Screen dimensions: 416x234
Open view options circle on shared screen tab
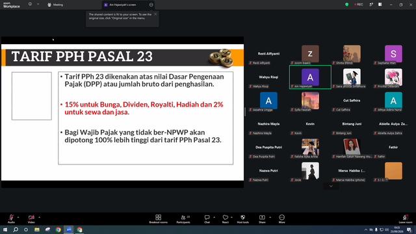pyautogui.click(x=151, y=5)
